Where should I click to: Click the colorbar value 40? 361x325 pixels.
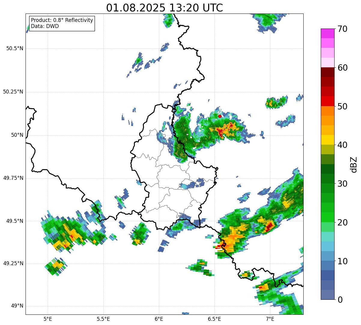(342, 145)
